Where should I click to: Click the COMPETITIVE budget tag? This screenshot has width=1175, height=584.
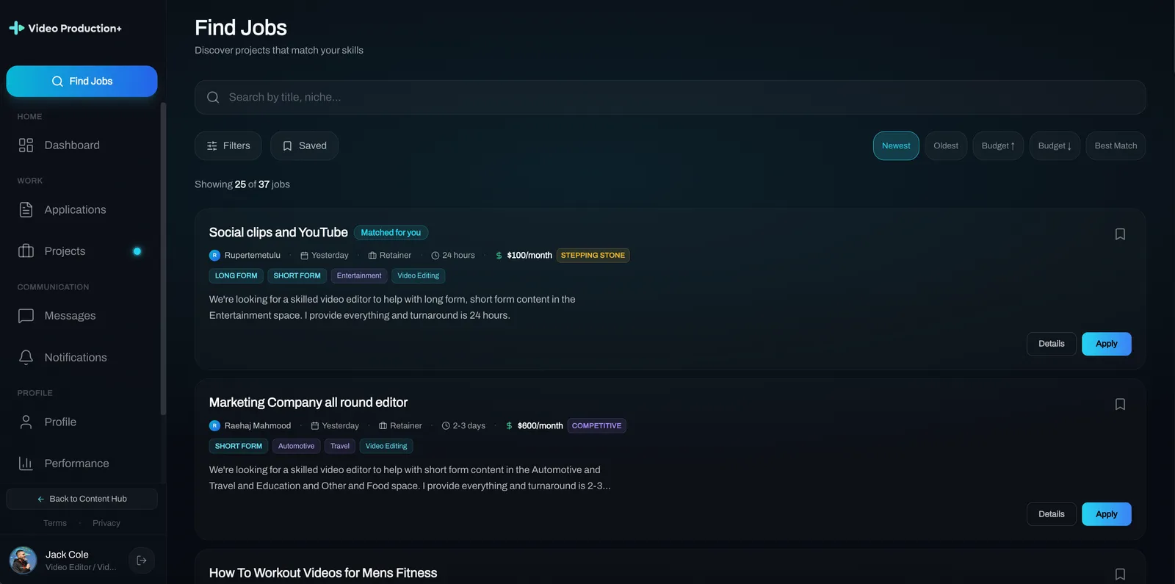[x=596, y=426]
